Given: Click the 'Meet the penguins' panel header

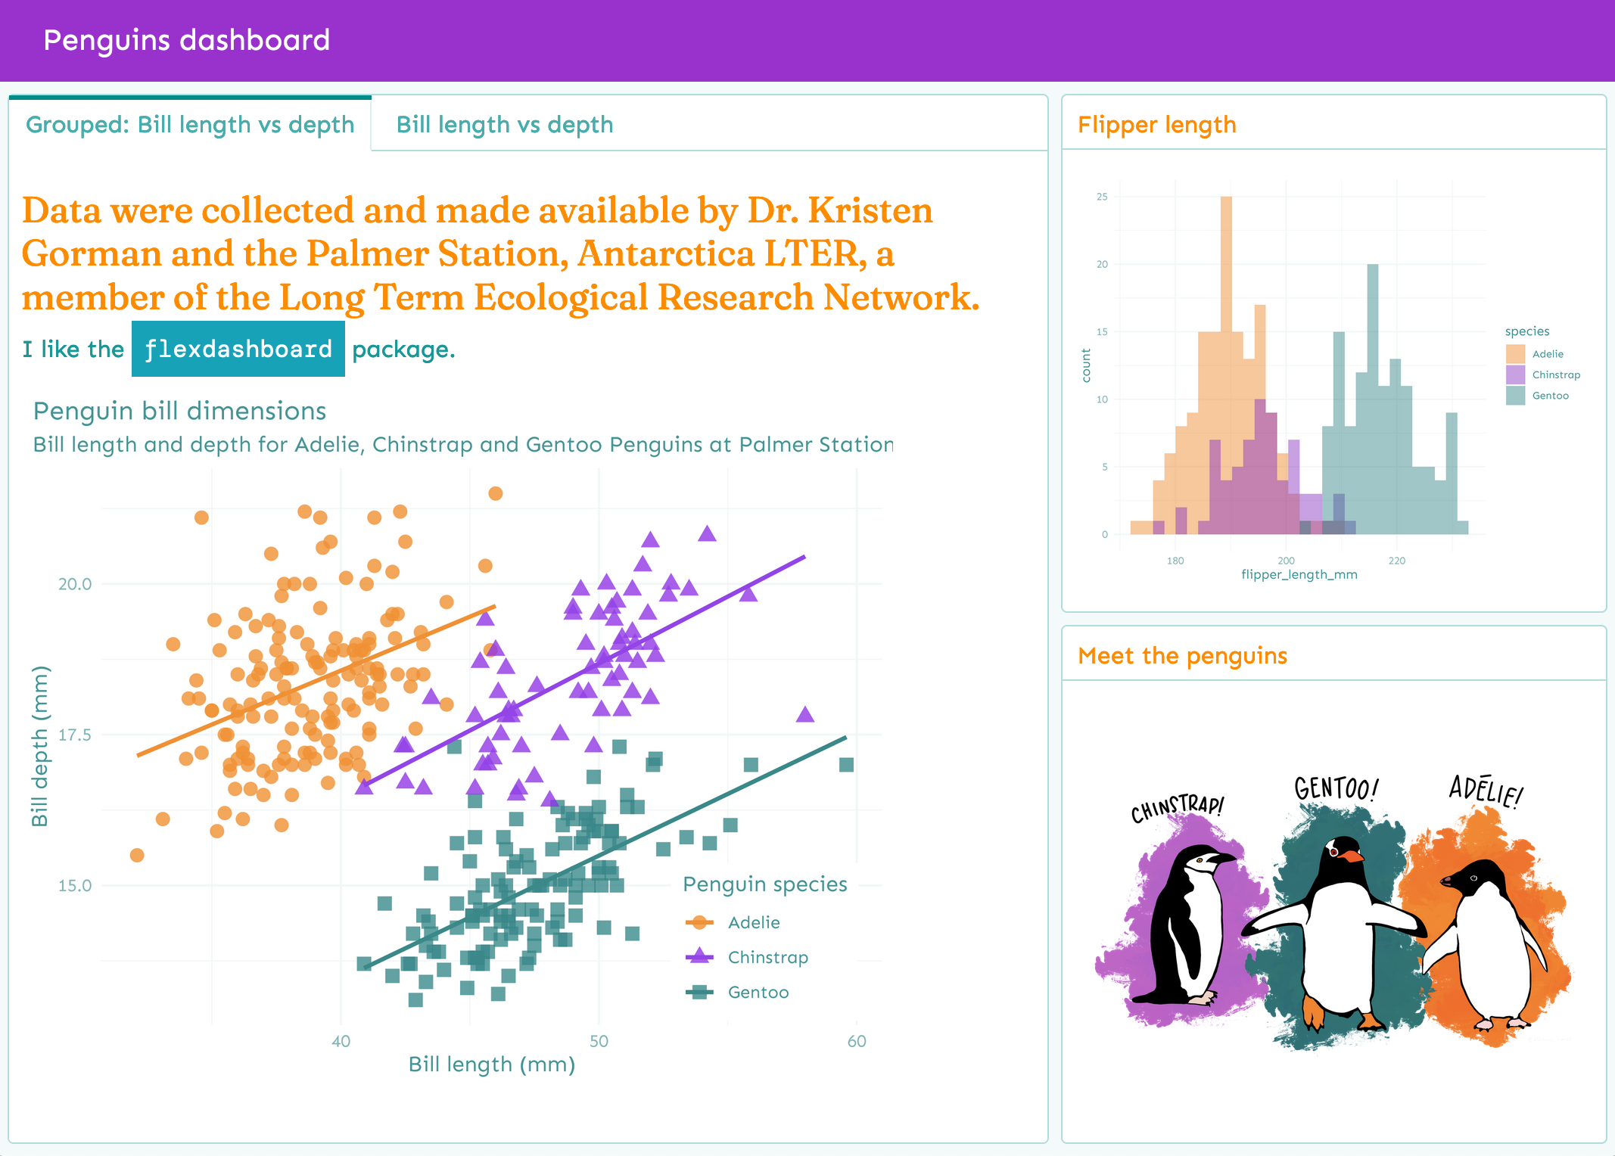Looking at the screenshot, I should tap(1182, 656).
